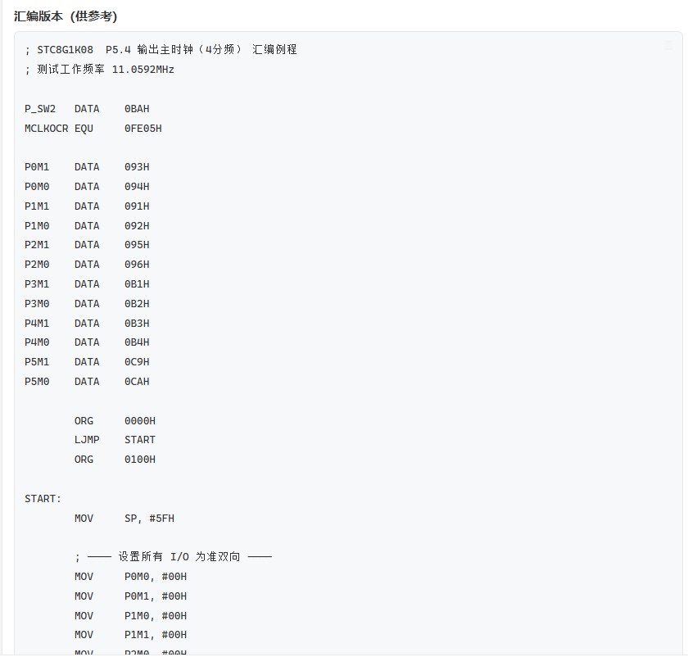Click the operand P0M1, #00H
The width and height of the screenshot is (688, 657).
pos(156,596)
